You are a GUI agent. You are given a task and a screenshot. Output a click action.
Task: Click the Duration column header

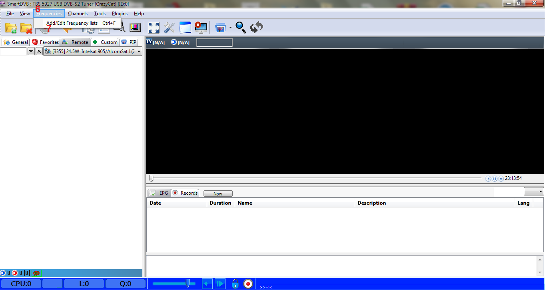pos(221,203)
